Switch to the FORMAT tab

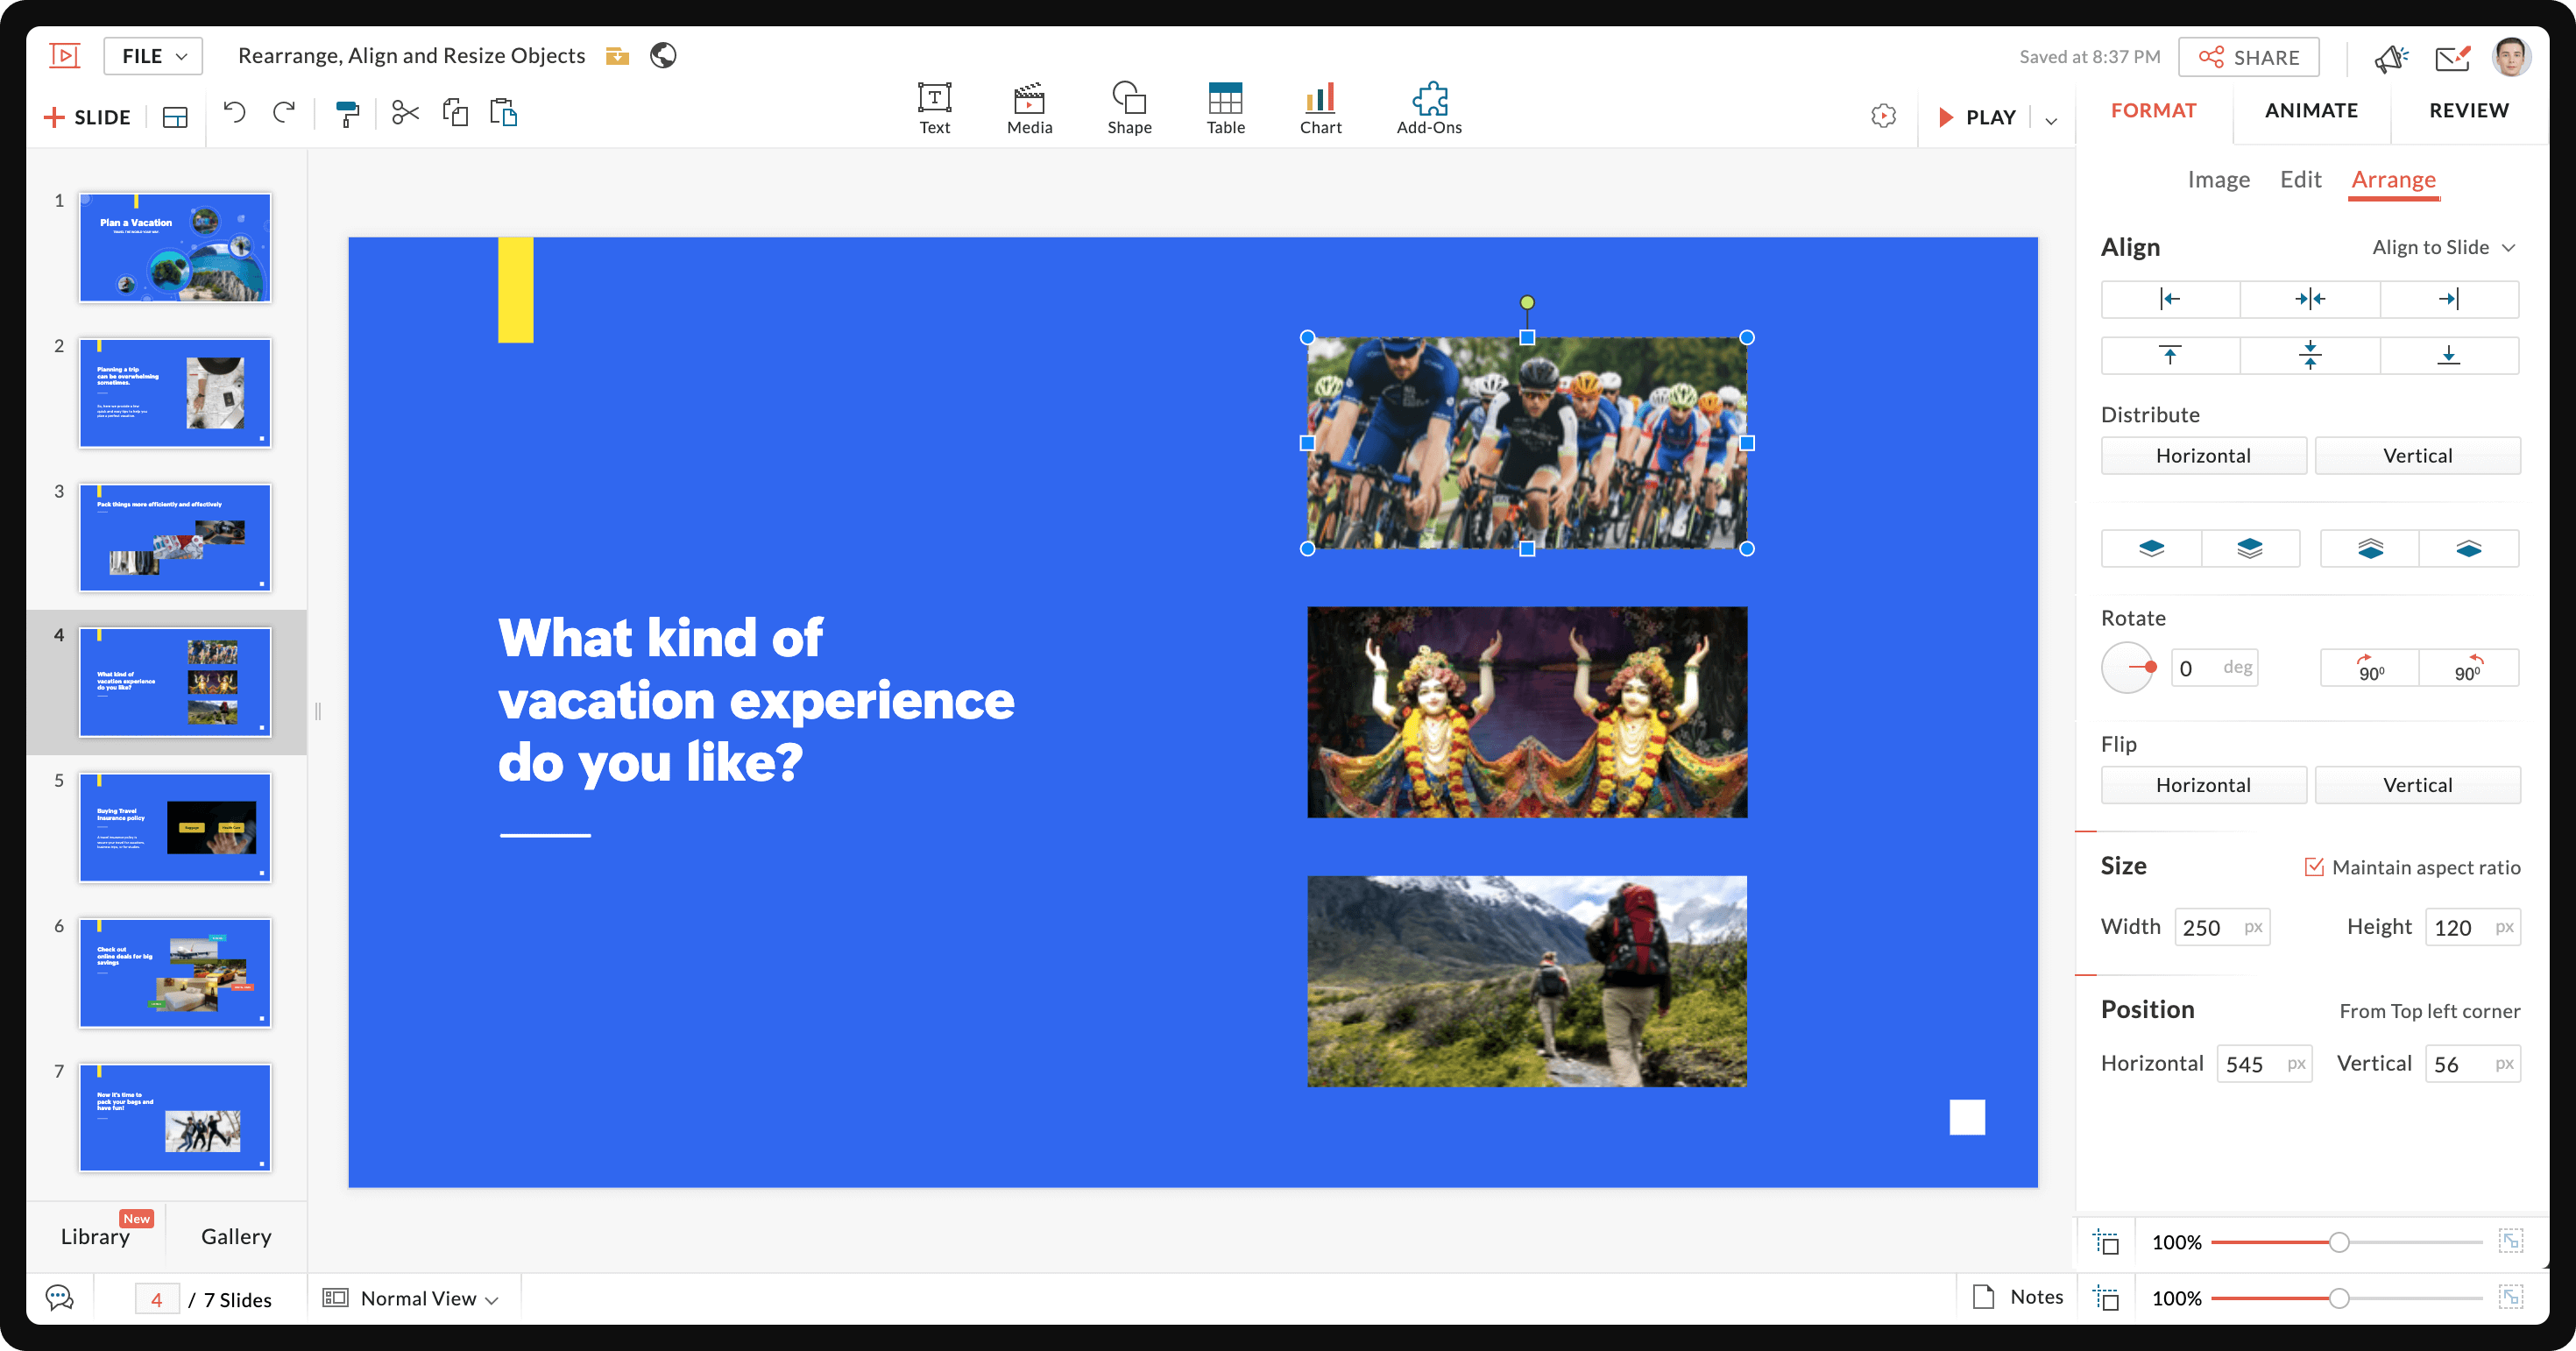(2153, 110)
